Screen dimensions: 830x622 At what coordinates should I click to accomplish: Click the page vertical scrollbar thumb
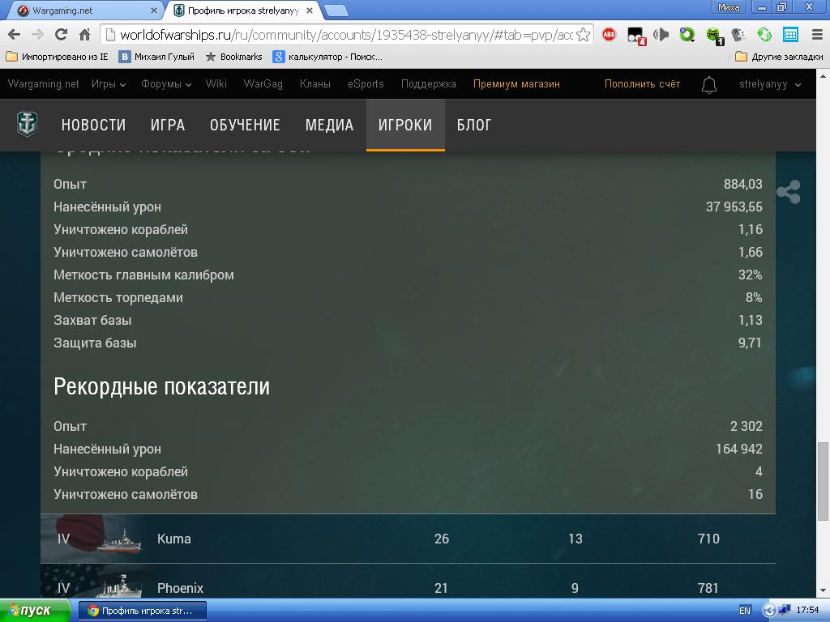coord(823,481)
